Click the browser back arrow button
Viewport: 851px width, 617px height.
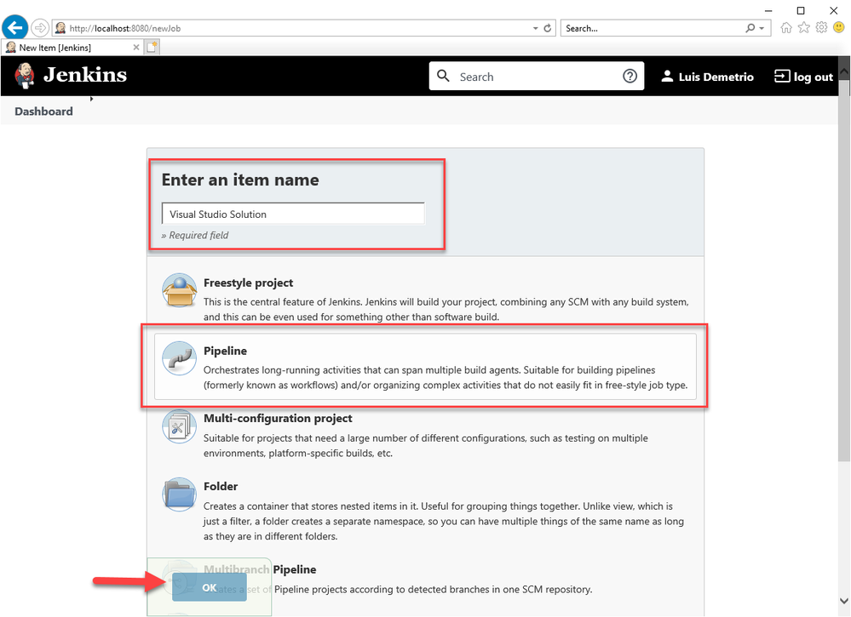tap(15, 27)
